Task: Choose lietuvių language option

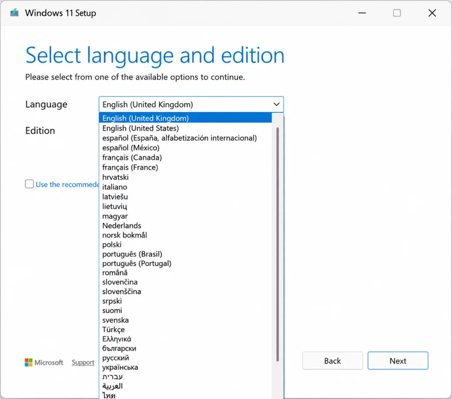Action: point(185,206)
